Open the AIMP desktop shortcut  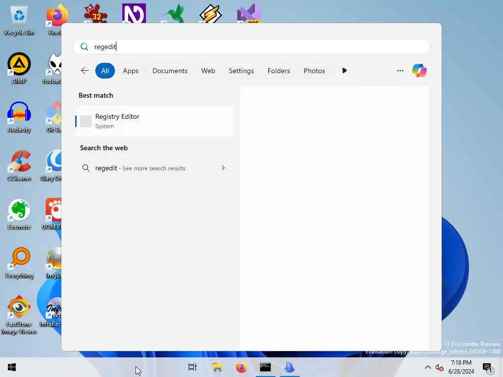19,68
